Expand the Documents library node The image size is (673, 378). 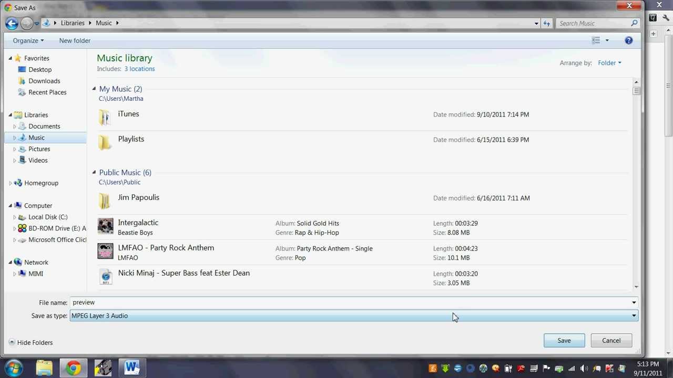(x=15, y=127)
